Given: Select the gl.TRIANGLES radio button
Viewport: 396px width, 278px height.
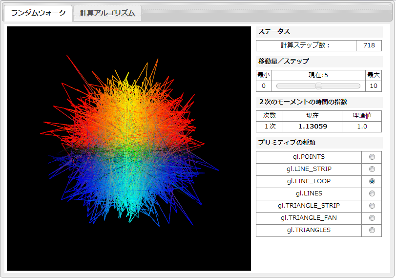Looking at the screenshot, I should click(372, 230).
